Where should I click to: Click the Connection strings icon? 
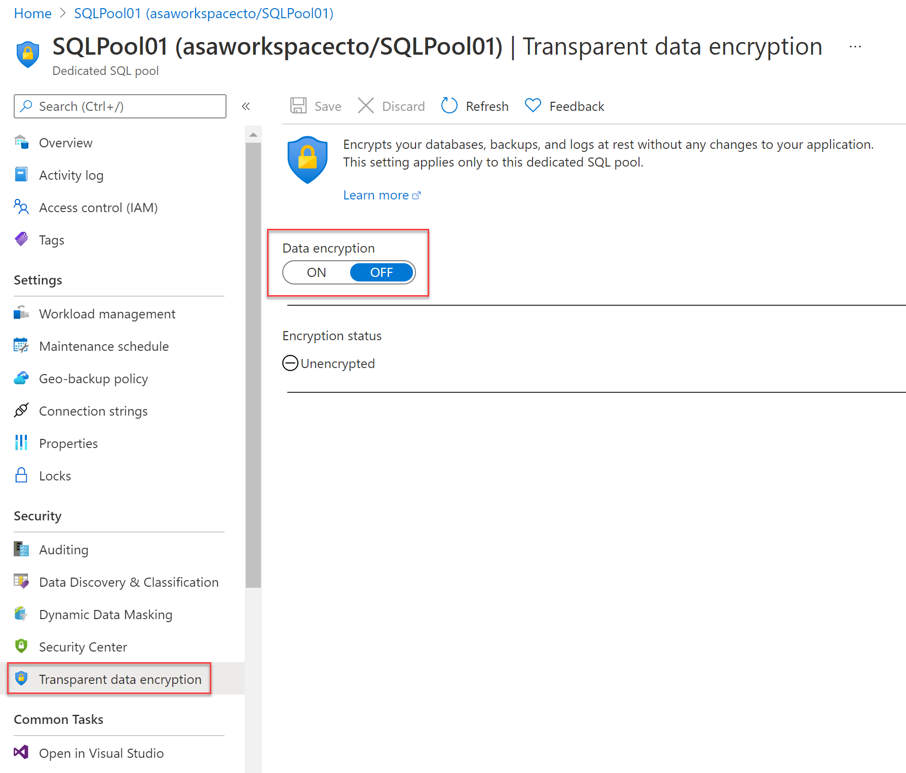(x=21, y=411)
